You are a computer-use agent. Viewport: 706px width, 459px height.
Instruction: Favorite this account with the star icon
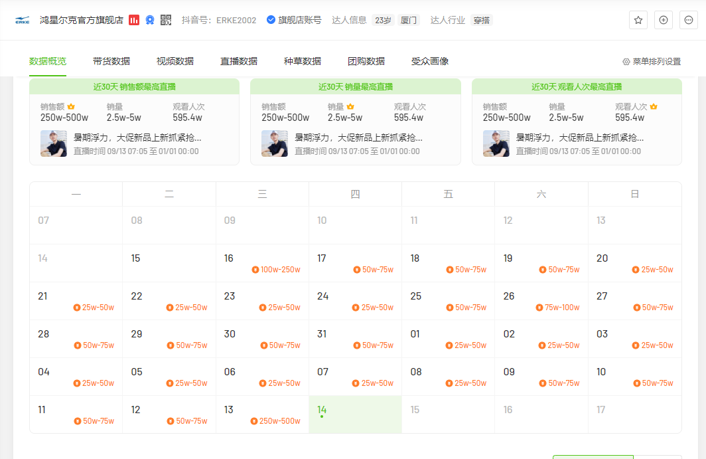coord(638,20)
